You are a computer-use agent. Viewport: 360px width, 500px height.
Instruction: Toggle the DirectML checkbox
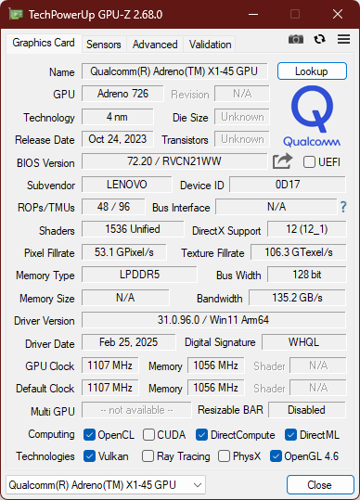[x=290, y=435]
